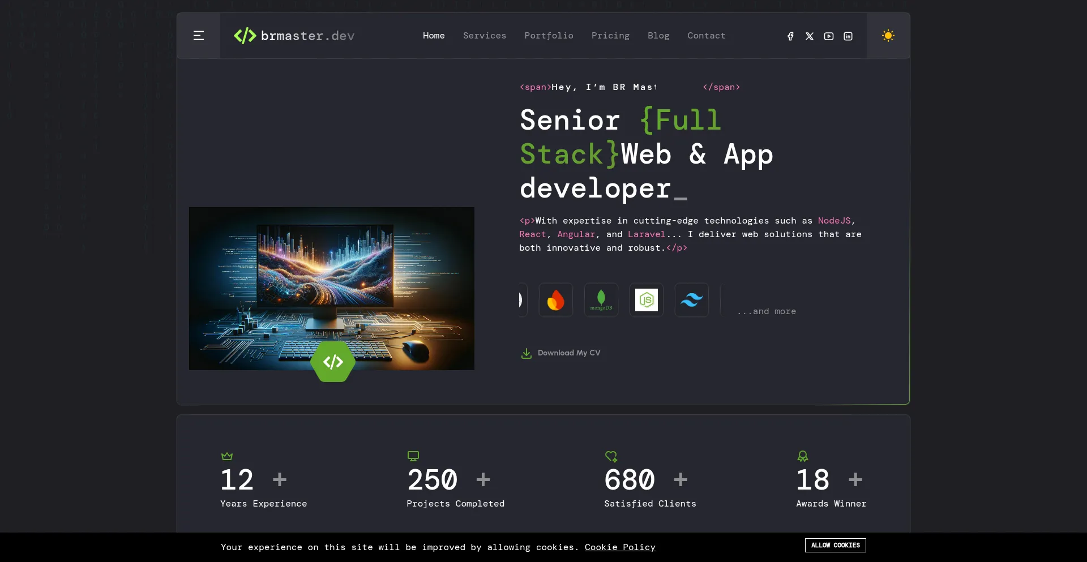This screenshot has width=1087, height=562.
Task: Open the LinkedIn profile icon
Action: tap(848, 36)
